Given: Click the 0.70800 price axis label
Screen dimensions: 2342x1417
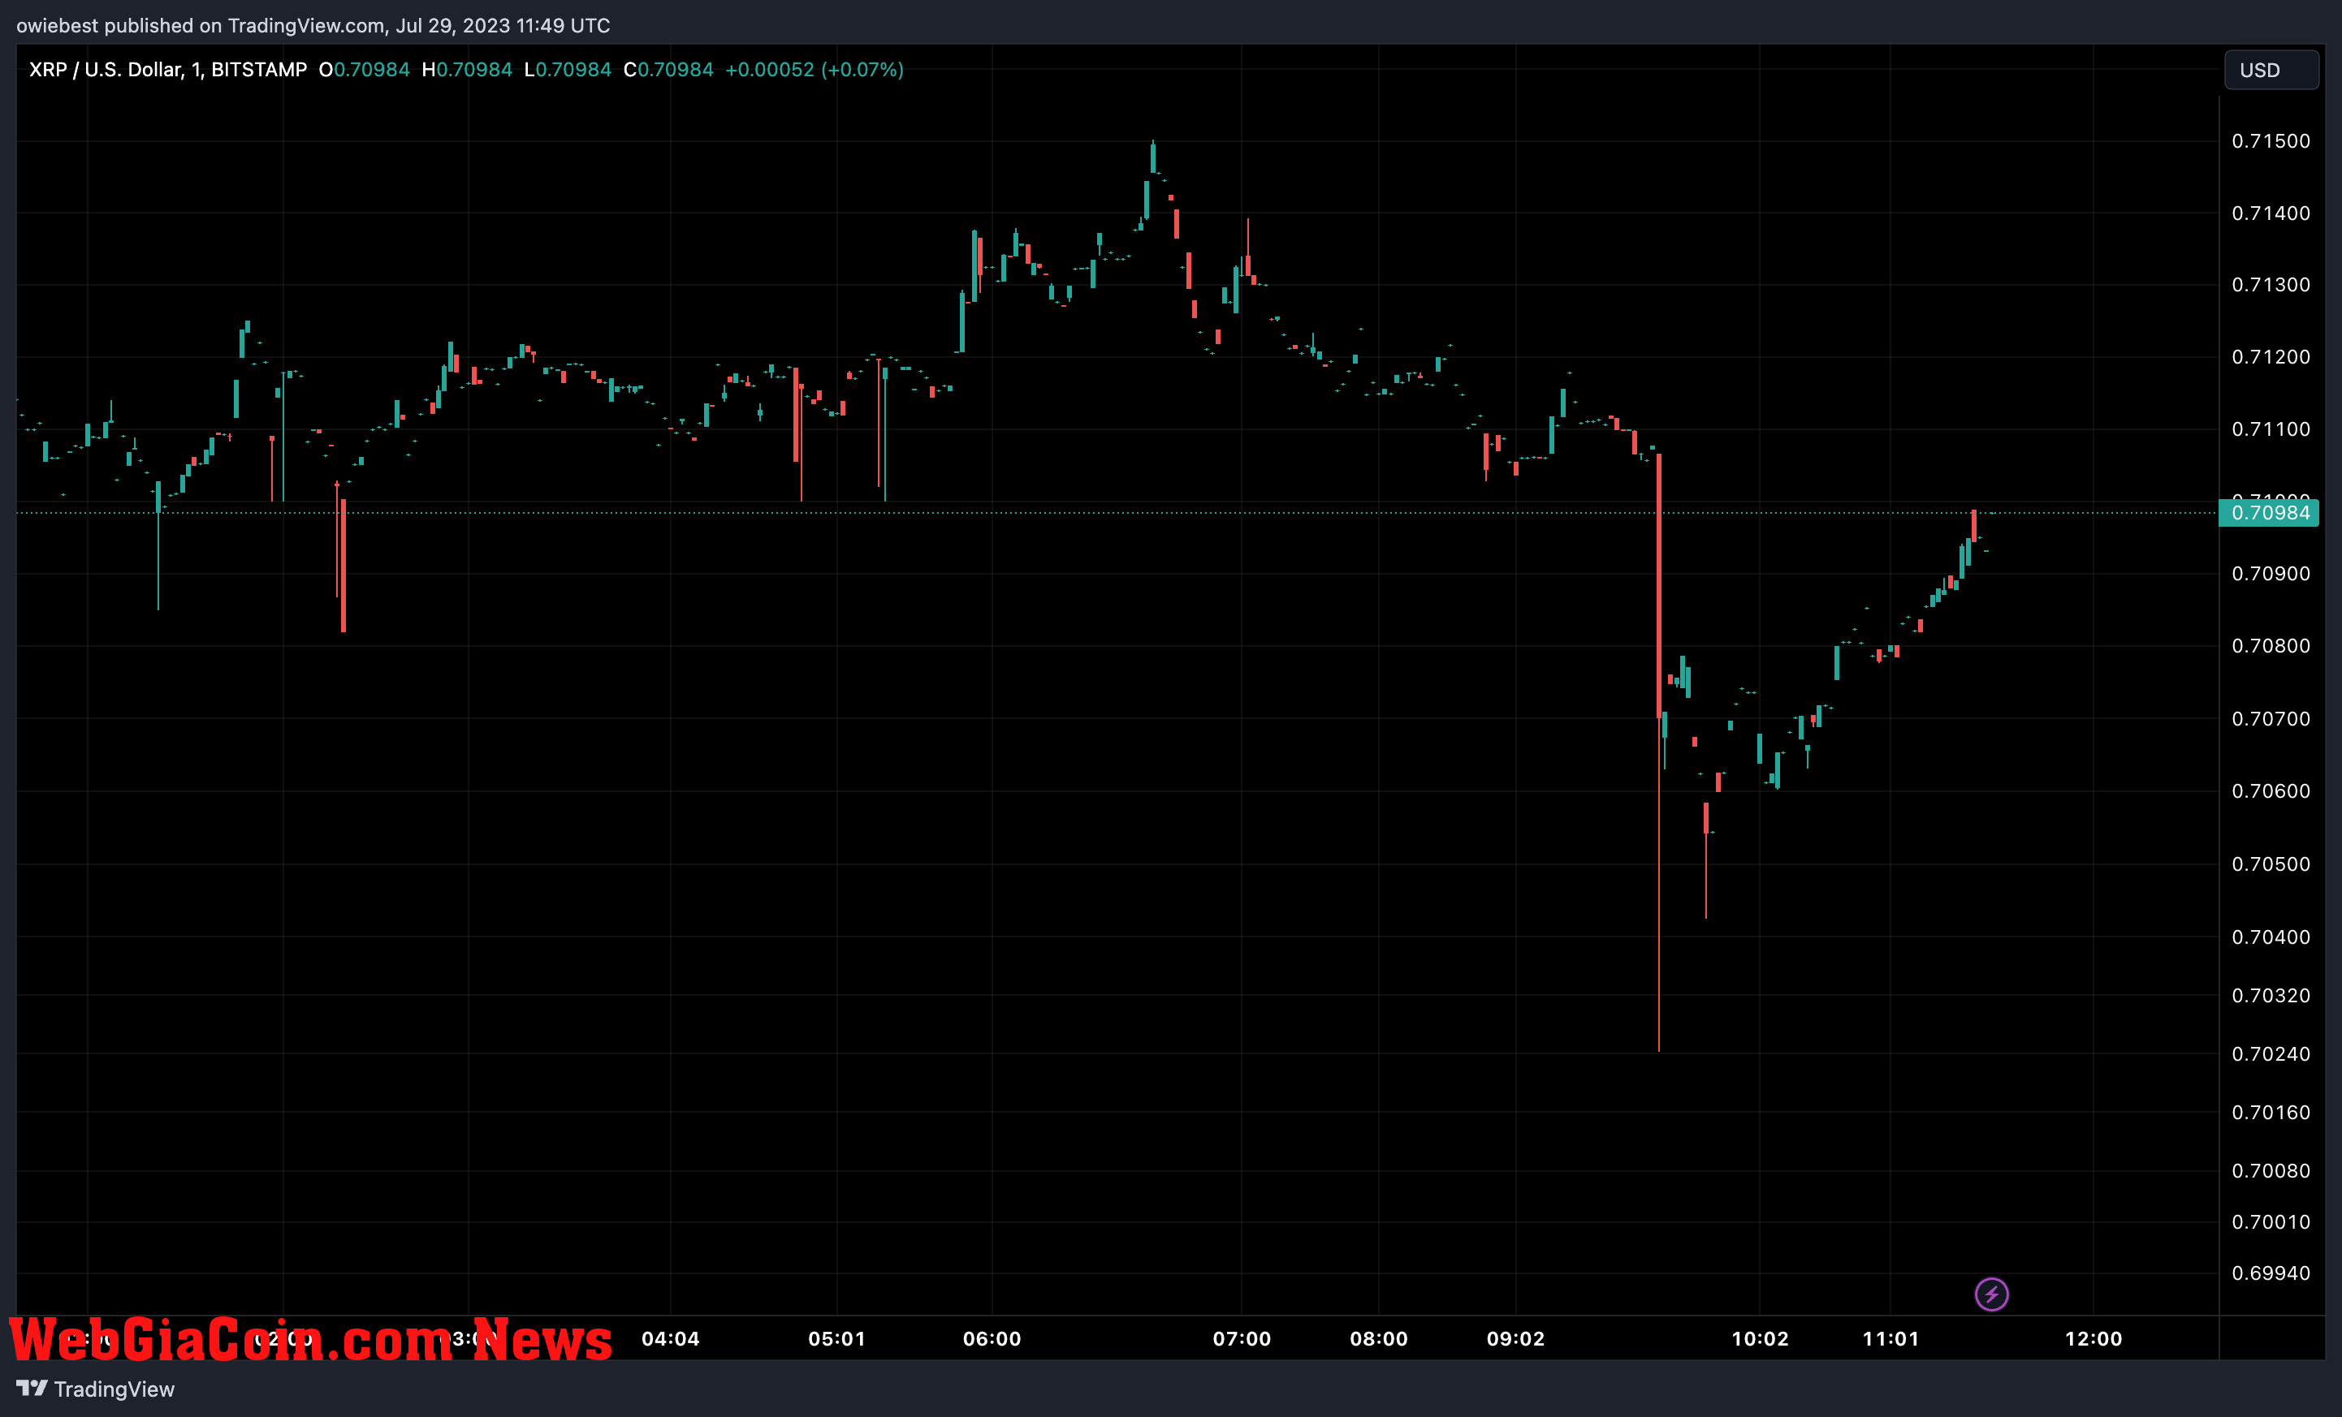Looking at the screenshot, I should [x=2271, y=646].
